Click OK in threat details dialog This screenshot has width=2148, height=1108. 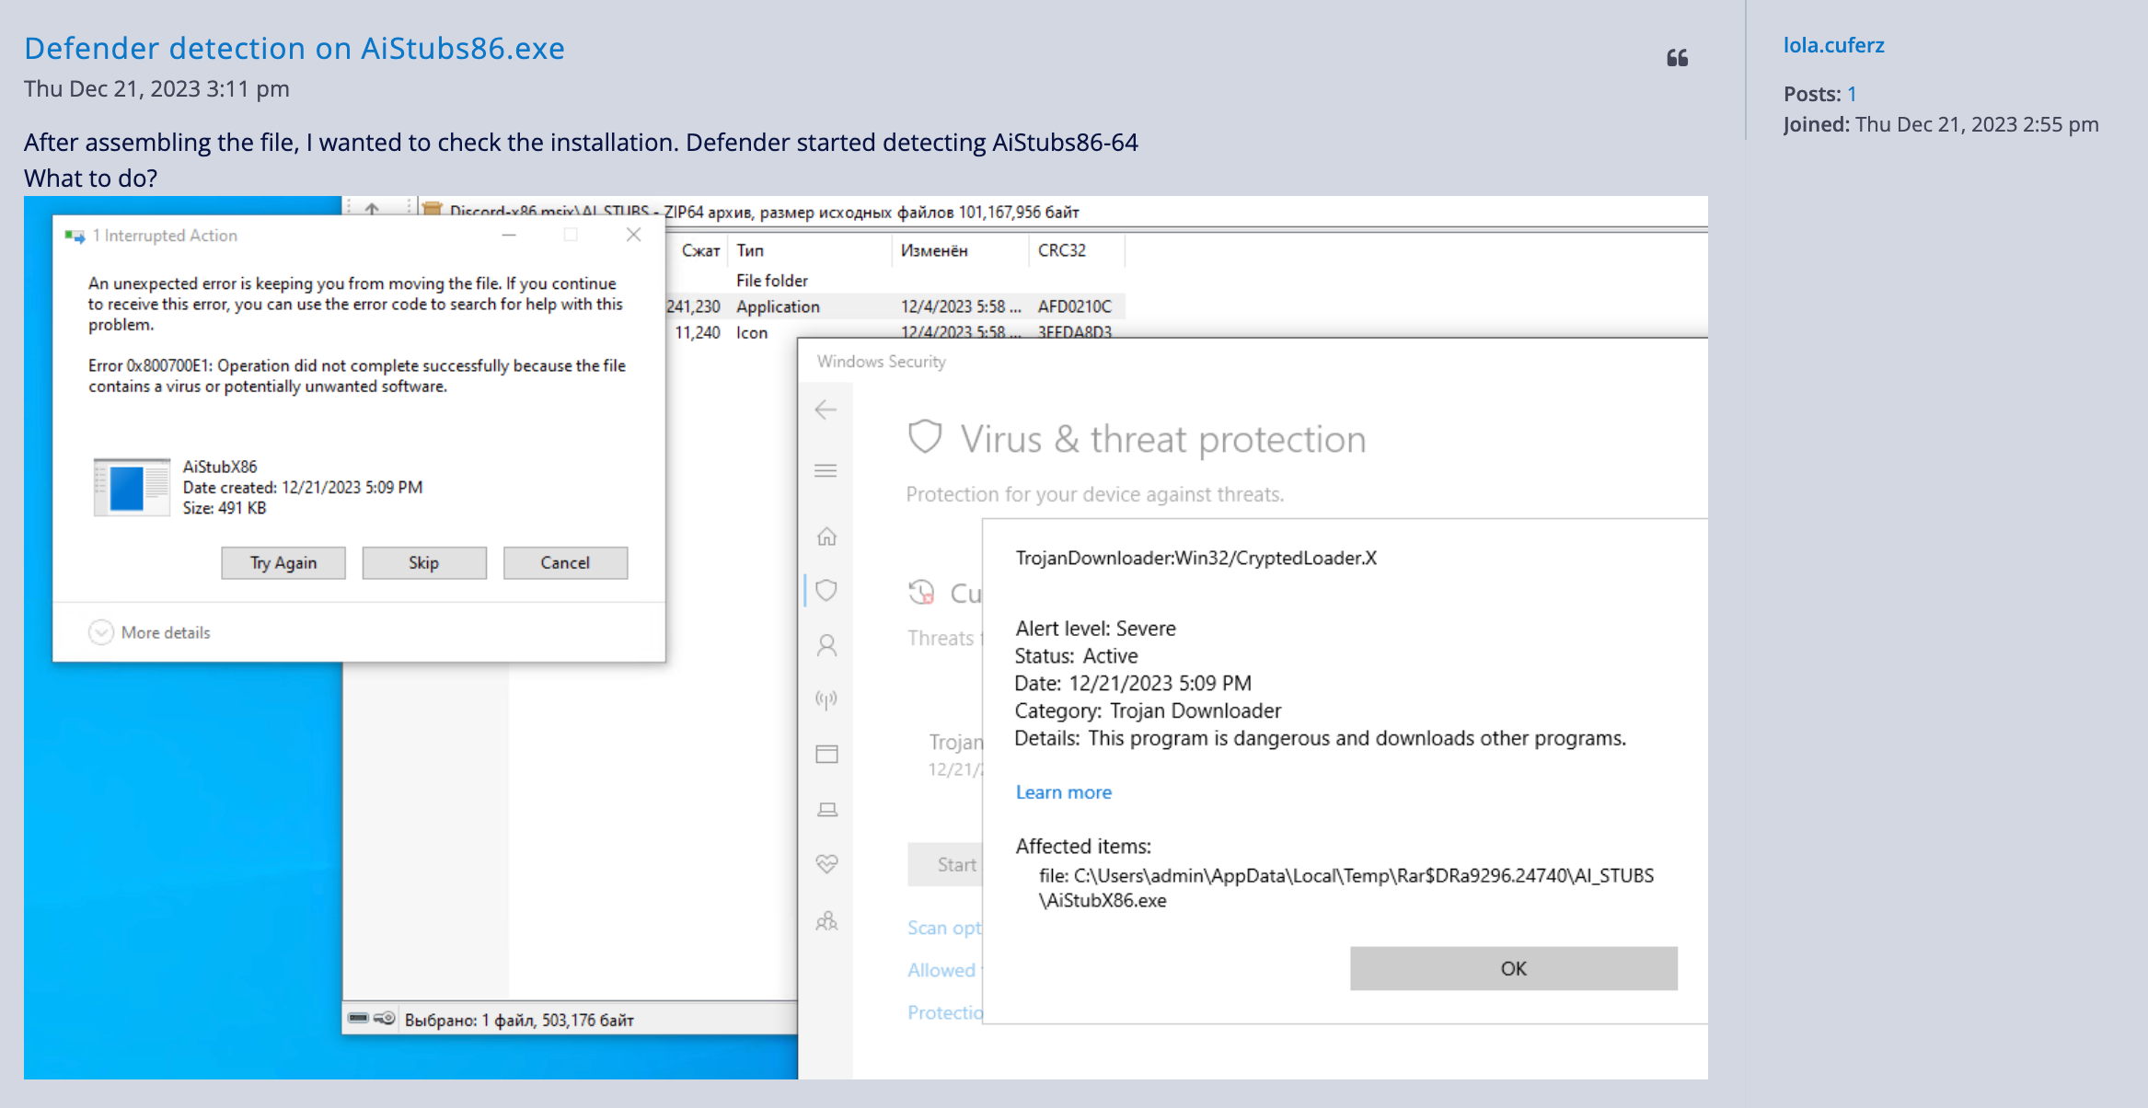(1513, 968)
